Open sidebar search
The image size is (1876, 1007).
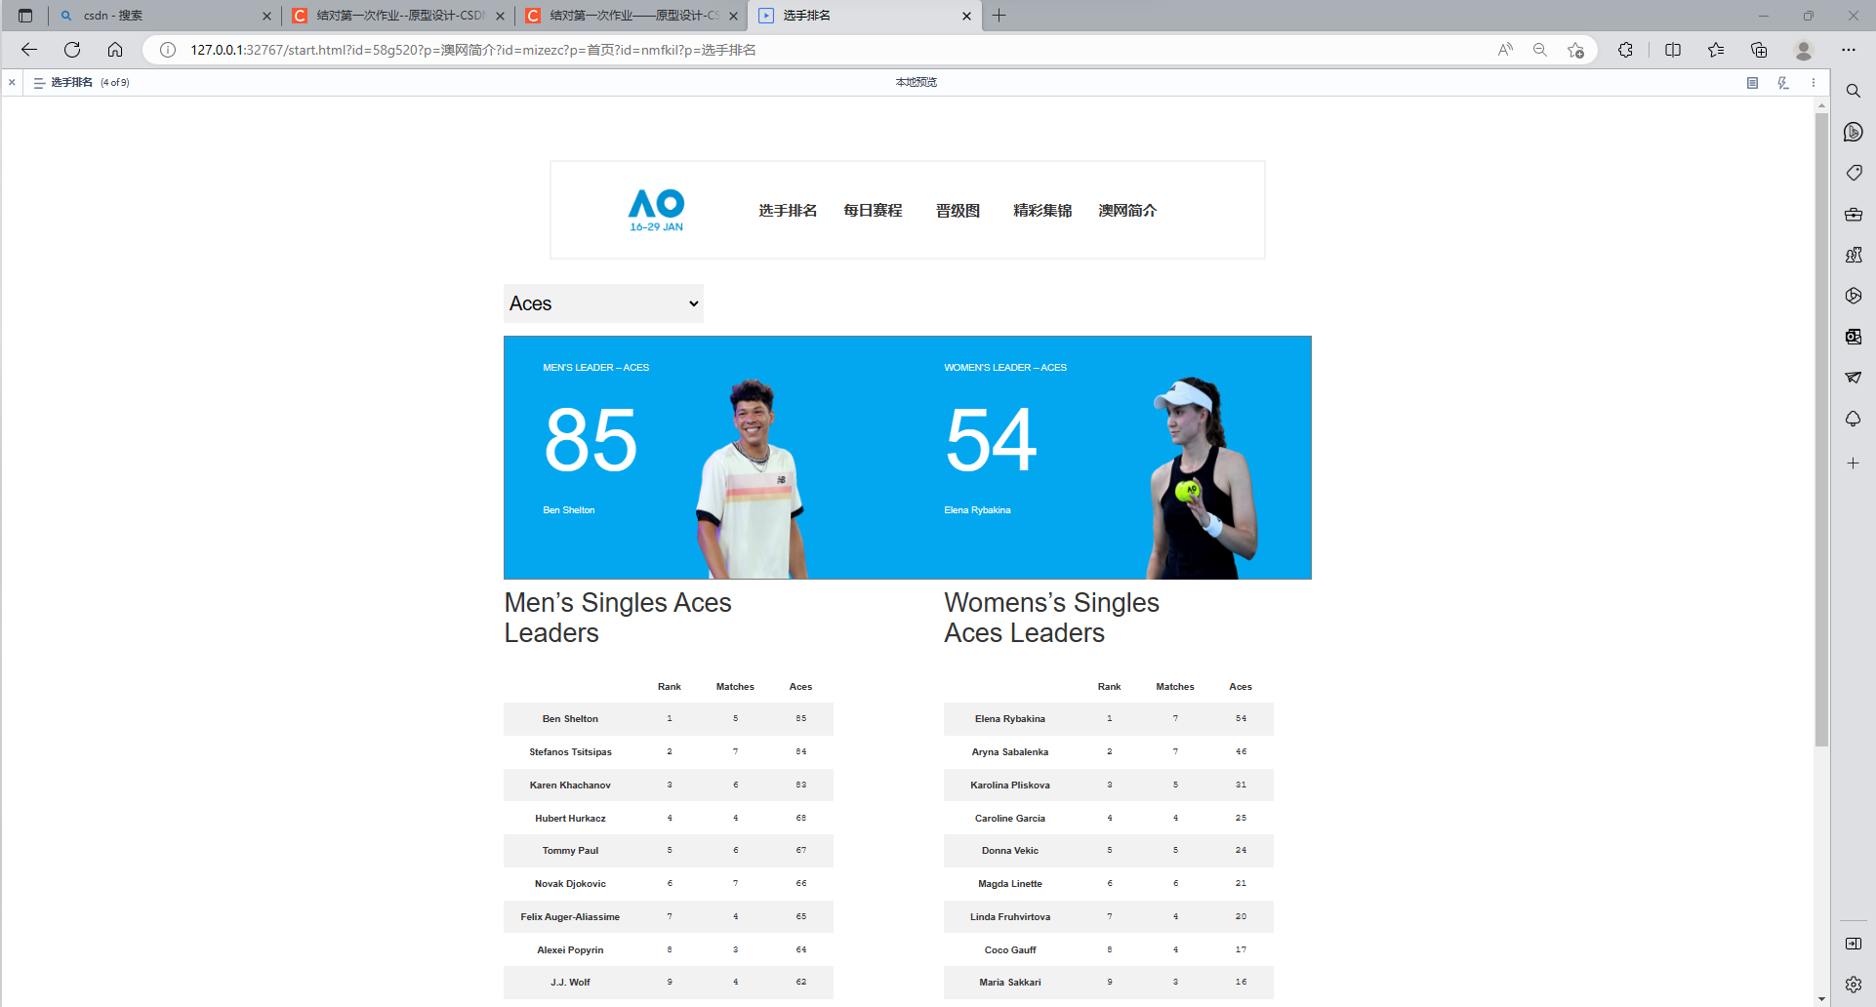pyautogui.click(x=1854, y=91)
